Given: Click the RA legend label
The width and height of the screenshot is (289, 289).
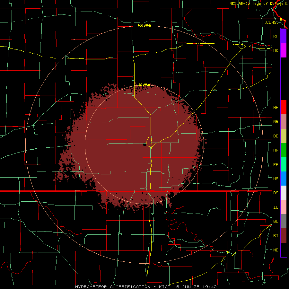Looking at the screenshot, I should pyautogui.click(x=276, y=165).
